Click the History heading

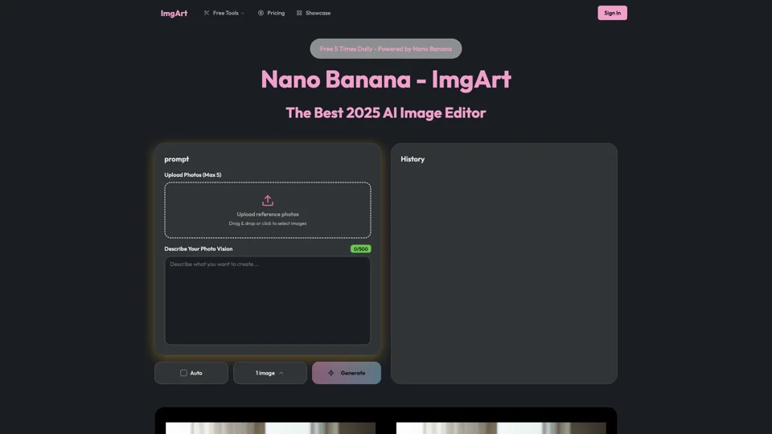pyautogui.click(x=413, y=159)
